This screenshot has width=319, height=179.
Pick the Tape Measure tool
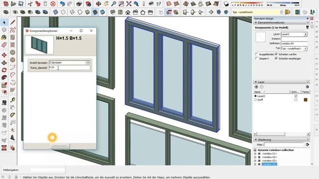click(x=12, y=100)
